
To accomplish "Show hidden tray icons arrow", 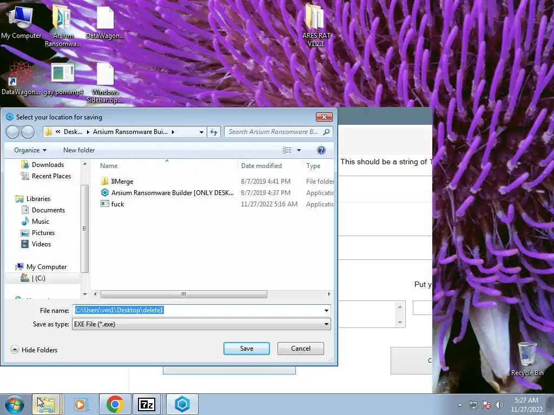I will click(460, 405).
